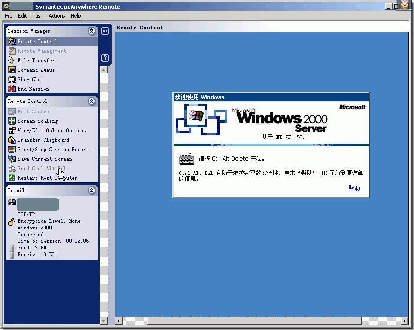Select Transfer Clipboard
The image size is (414, 330).
coord(43,140)
